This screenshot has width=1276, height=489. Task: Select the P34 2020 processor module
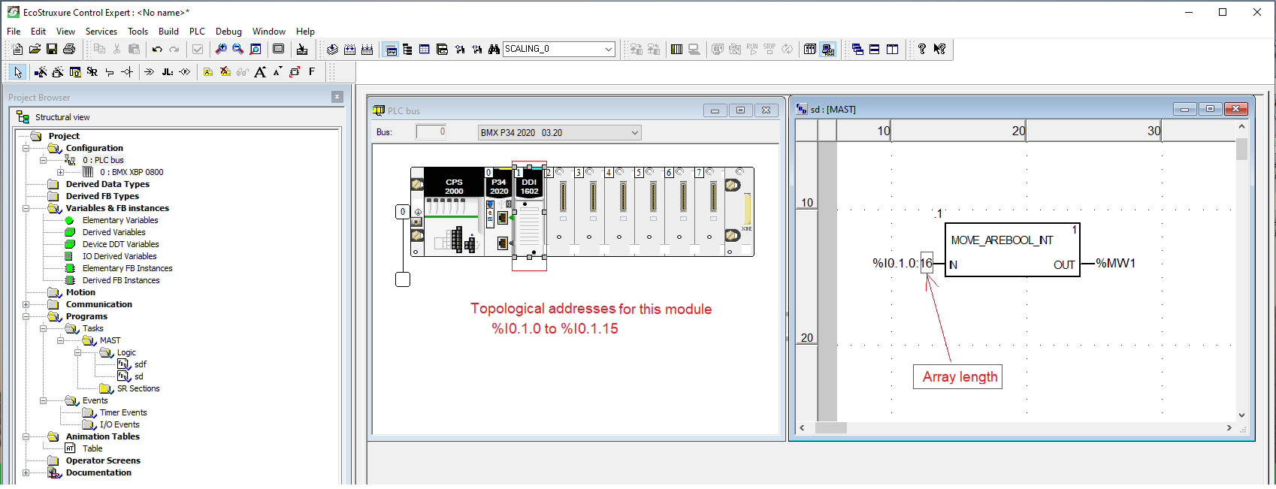click(499, 212)
